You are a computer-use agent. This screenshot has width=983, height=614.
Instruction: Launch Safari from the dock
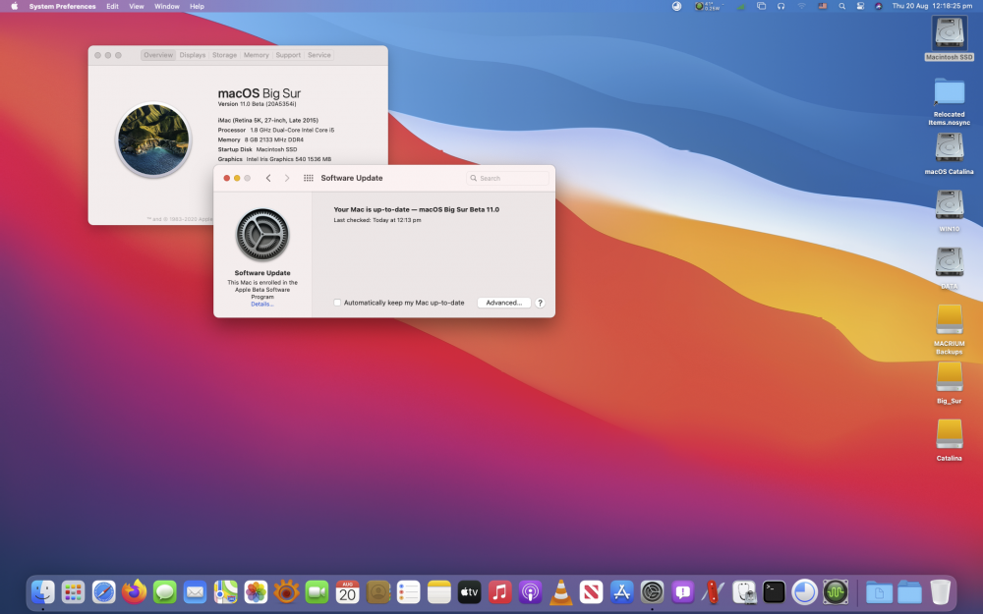coord(103,591)
